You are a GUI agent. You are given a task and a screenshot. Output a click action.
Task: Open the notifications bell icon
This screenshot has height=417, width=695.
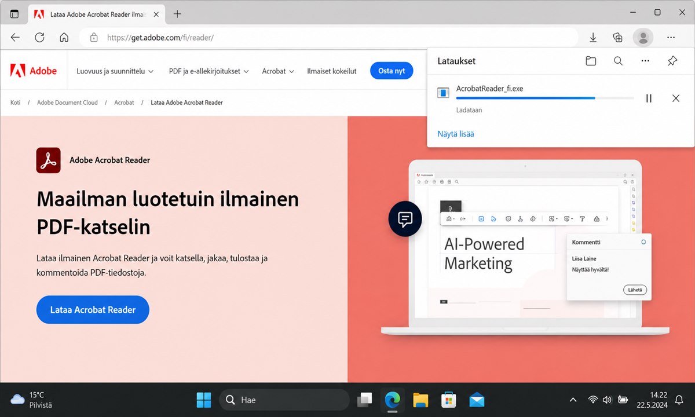(679, 400)
